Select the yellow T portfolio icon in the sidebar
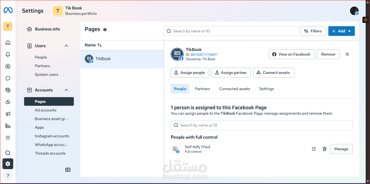The width and height of the screenshot is (370, 184). point(8,26)
